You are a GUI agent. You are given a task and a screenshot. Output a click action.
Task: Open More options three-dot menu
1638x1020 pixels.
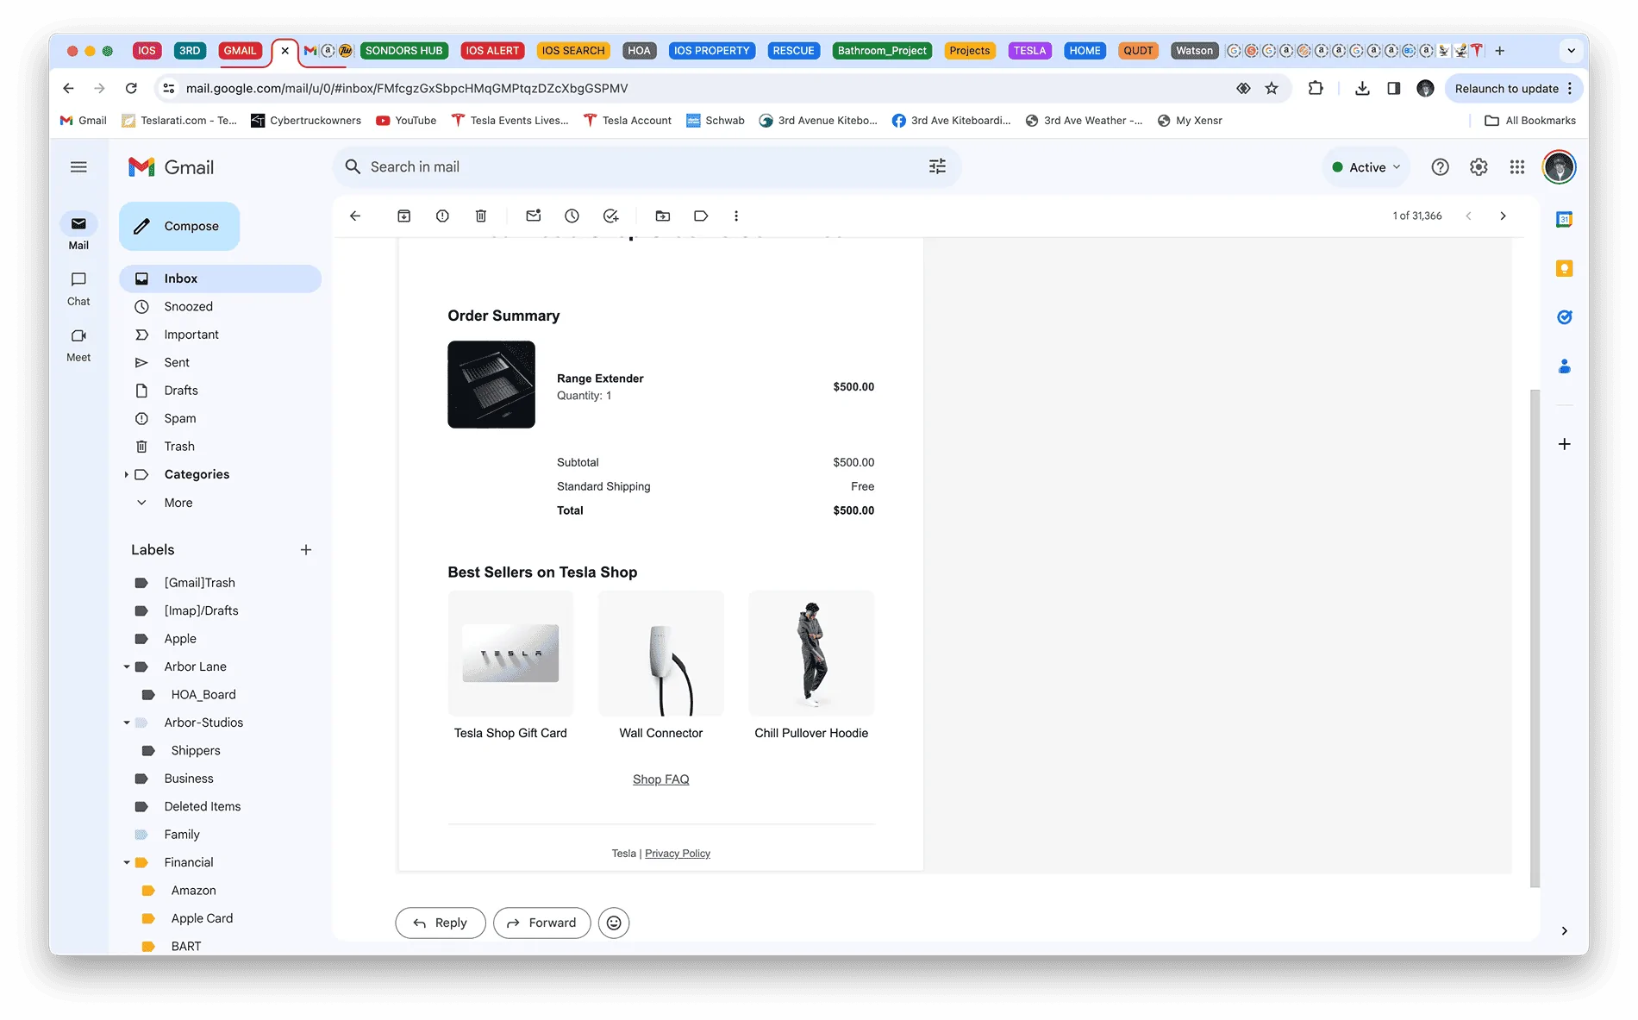(x=736, y=216)
